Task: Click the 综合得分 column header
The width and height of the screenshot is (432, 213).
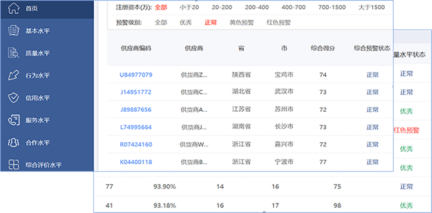Action: click(323, 48)
